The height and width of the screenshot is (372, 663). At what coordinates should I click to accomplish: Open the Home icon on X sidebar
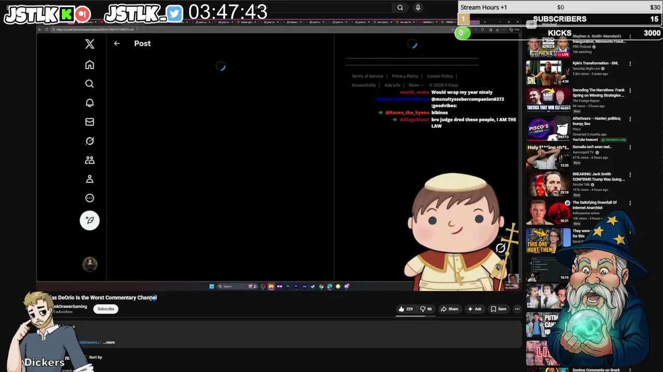coord(90,65)
